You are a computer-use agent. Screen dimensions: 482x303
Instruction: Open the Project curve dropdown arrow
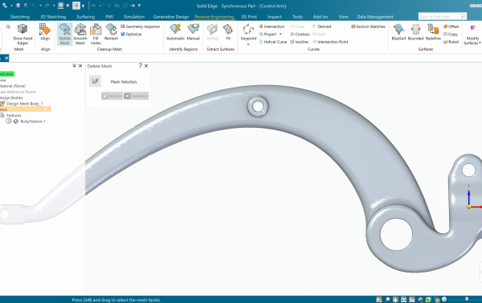point(280,34)
